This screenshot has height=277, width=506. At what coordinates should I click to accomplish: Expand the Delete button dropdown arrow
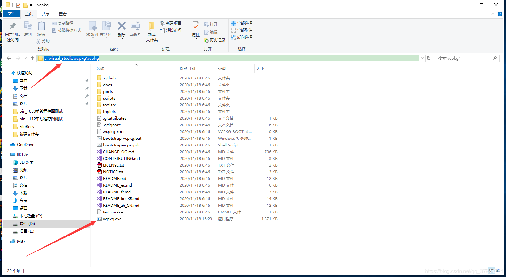point(122,38)
